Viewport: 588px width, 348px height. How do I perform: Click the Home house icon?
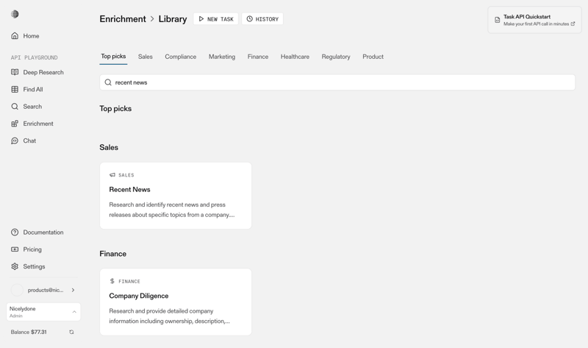[x=15, y=35]
